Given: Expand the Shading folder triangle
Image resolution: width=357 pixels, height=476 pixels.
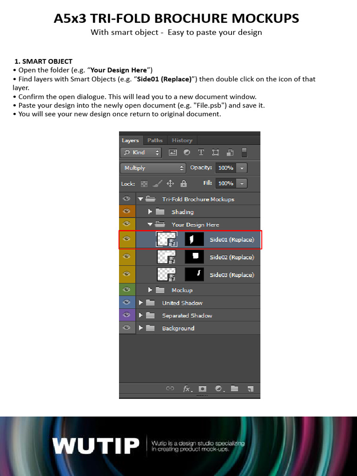Looking at the screenshot, I should tap(150, 212).
